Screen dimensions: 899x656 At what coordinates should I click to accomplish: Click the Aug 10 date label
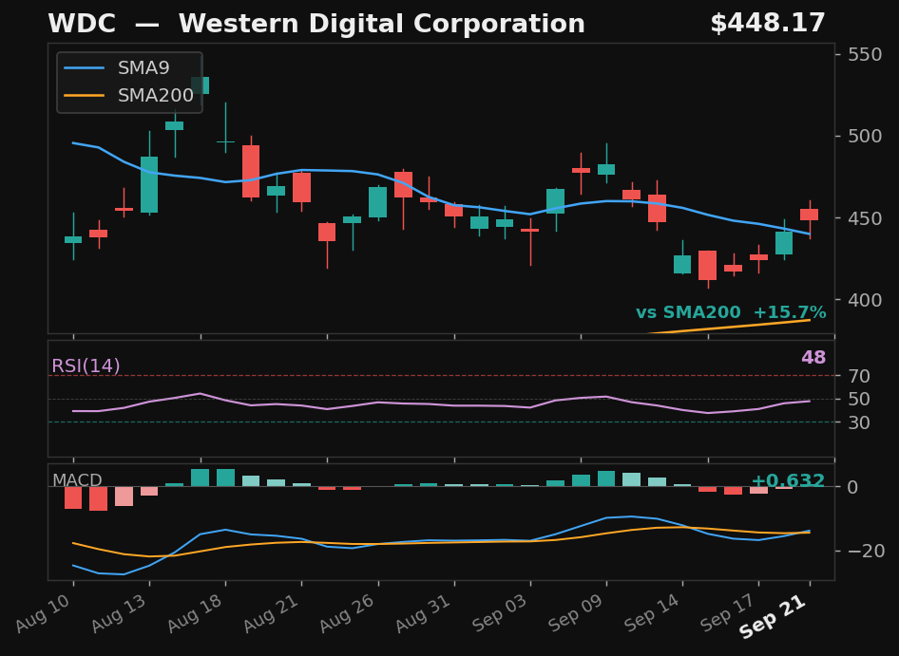coord(45,613)
